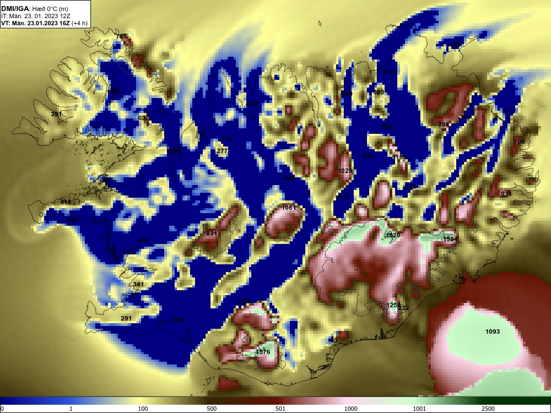Click the 831 value on the map
Viewport: 551px width, 413px height.
212,233
